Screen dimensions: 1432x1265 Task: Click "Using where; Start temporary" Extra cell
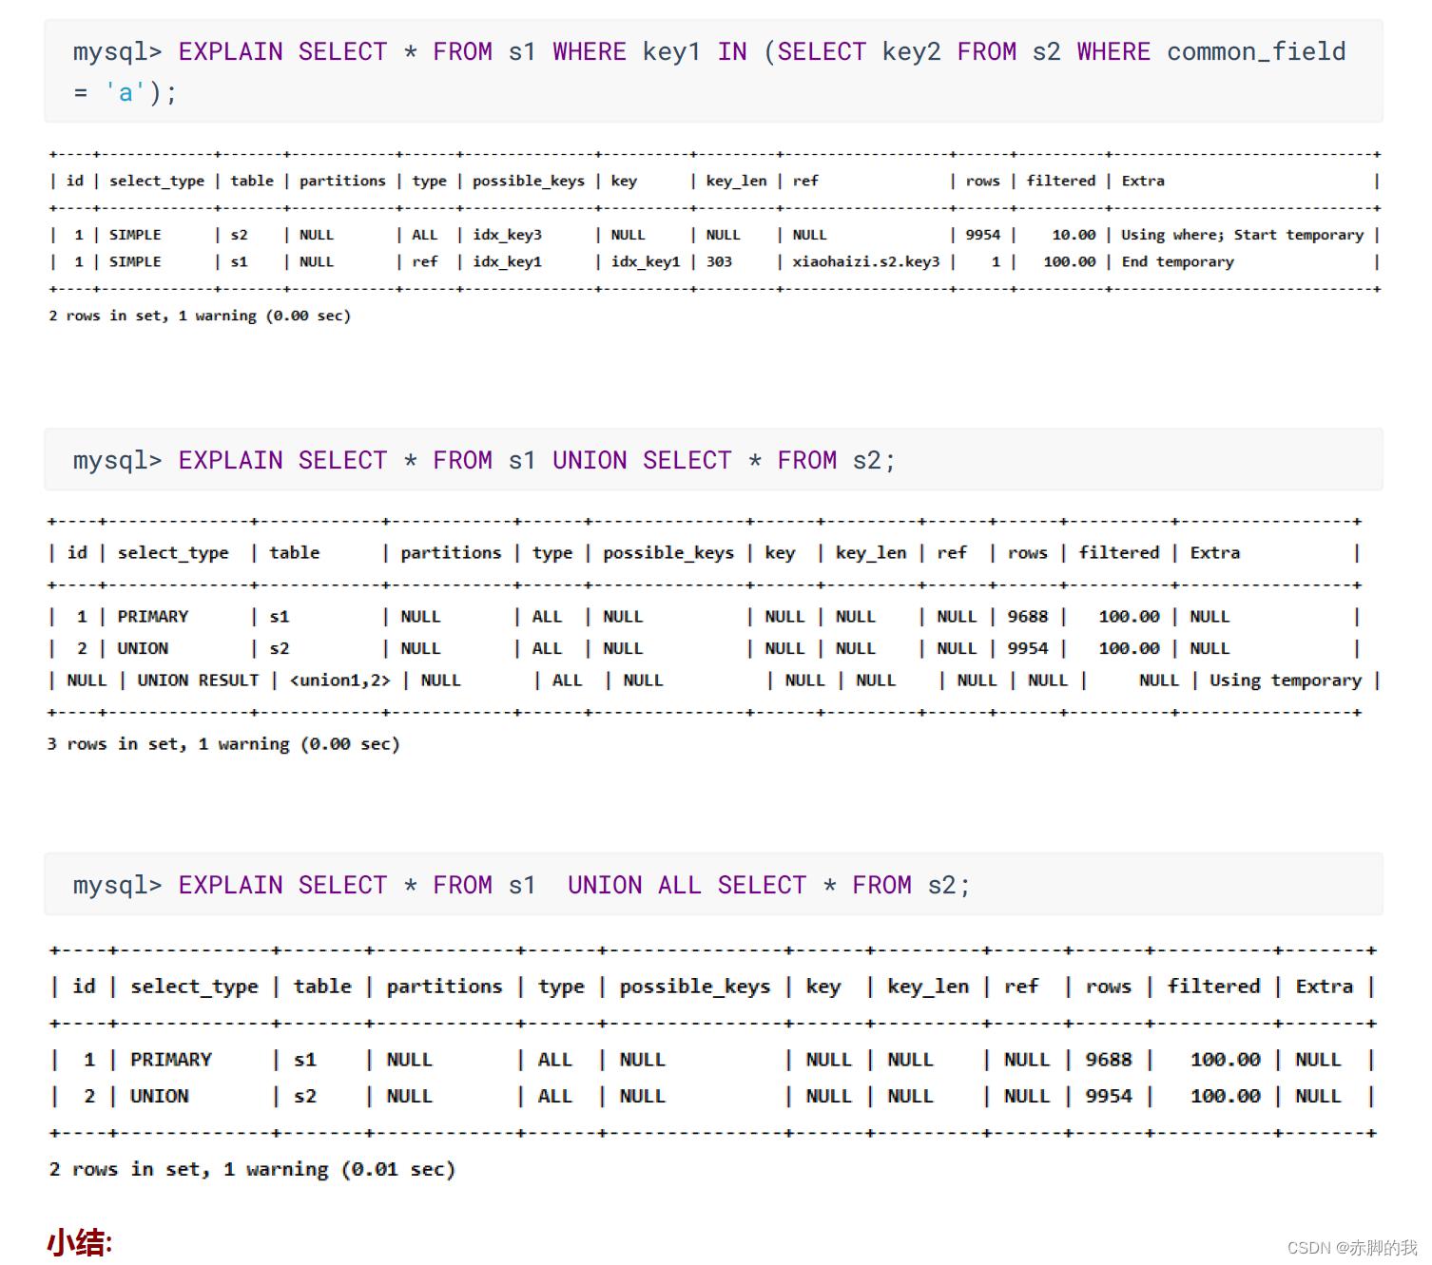pos(1242,235)
